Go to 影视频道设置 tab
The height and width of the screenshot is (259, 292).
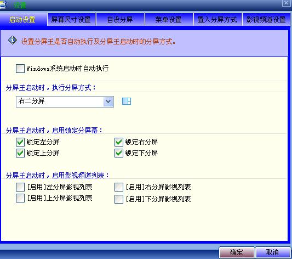266,19
